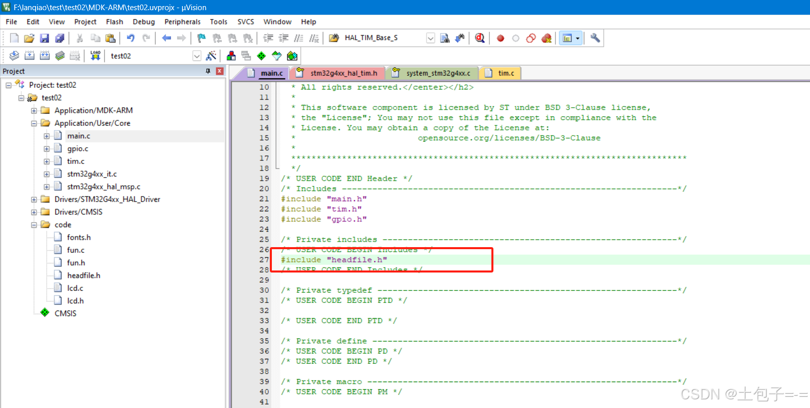The width and height of the screenshot is (810, 408).
Task: Open Options for Target magic wand
Action: (211, 56)
